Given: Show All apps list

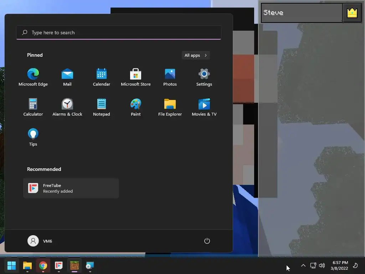Looking at the screenshot, I should (196, 55).
